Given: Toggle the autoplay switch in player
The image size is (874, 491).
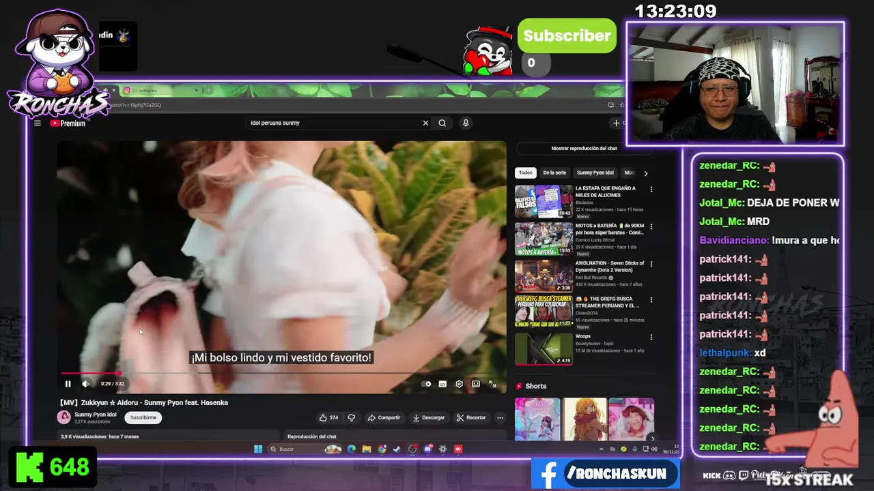Looking at the screenshot, I should point(427,384).
